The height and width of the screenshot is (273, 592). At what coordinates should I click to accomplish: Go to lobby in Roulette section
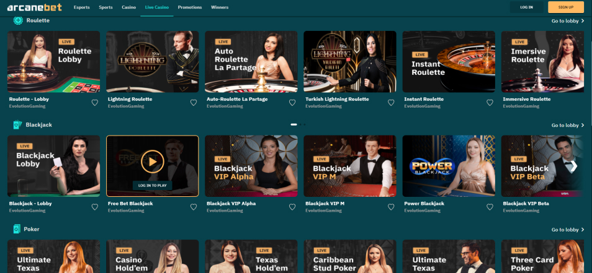point(568,20)
